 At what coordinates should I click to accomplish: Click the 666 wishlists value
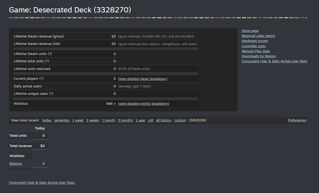[x=109, y=104]
